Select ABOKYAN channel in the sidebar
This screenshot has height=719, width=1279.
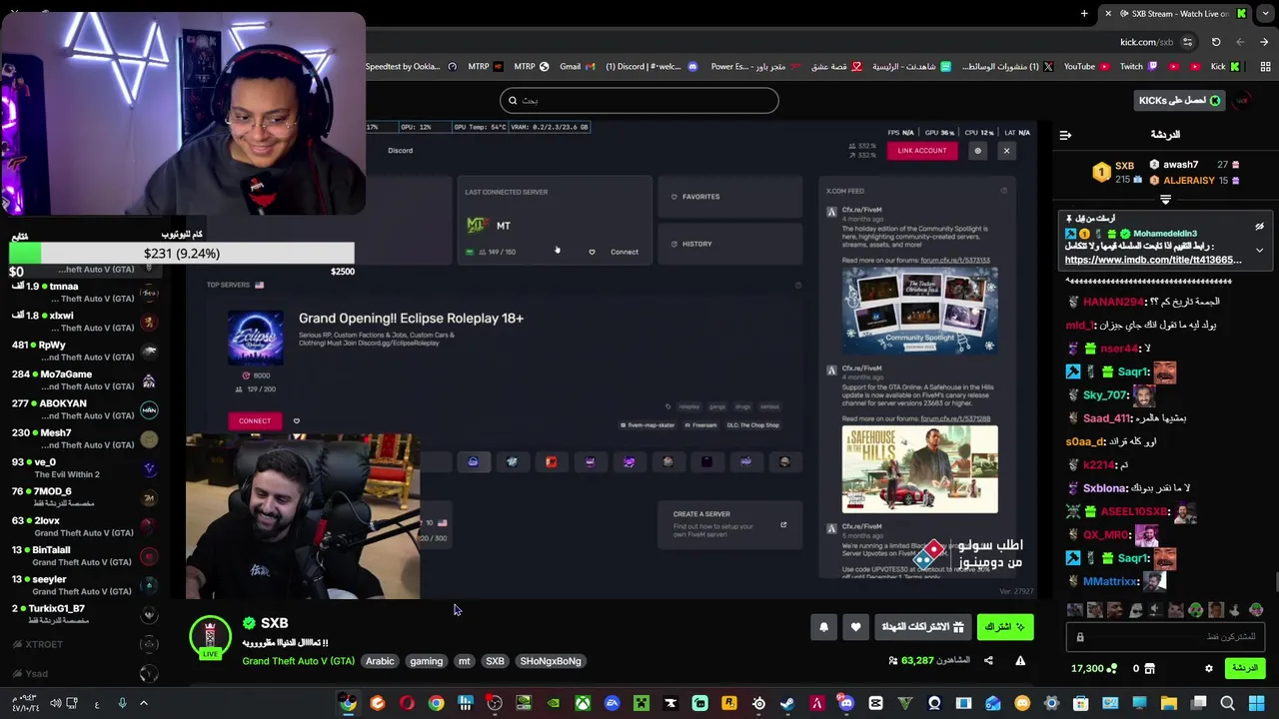(85, 409)
